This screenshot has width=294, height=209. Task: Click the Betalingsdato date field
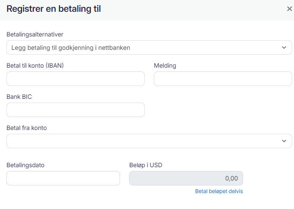pos(63,178)
